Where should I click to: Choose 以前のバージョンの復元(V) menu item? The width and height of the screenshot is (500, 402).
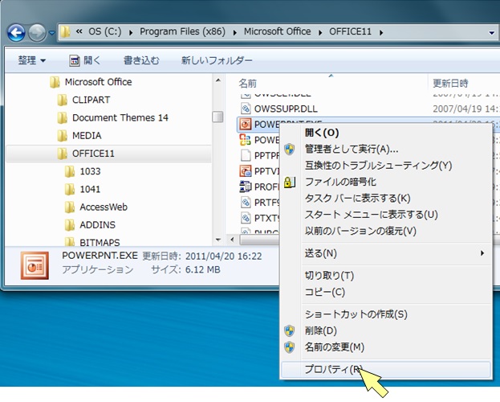point(387,231)
